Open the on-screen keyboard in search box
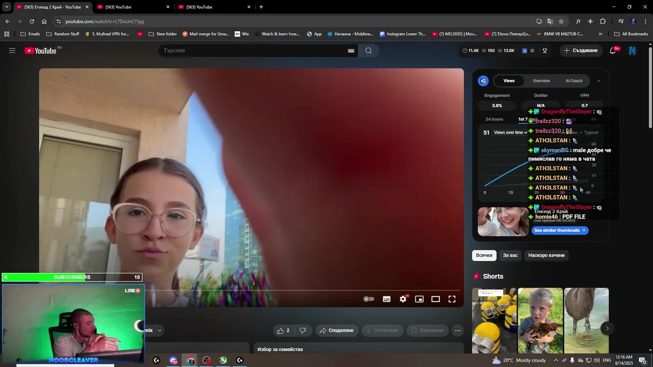The image size is (653, 367). click(x=351, y=50)
